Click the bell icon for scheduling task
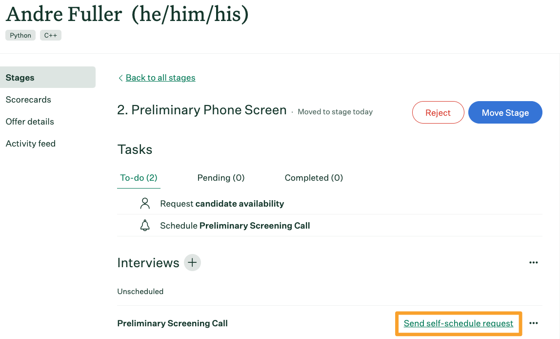Image resolution: width=560 pixels, height=339 pixels. [145, 225]
